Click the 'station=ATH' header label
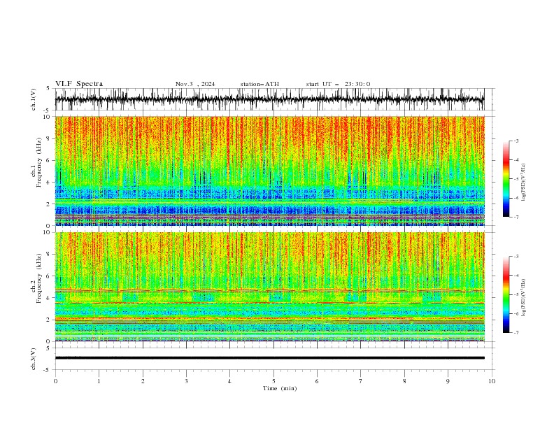This screenshot has height=428, width=554. 260,84
